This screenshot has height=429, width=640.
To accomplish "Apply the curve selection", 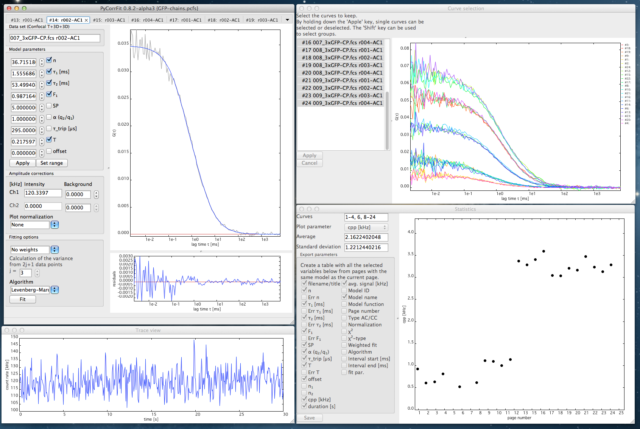I will pyautogui.click(x=309, y=155).
